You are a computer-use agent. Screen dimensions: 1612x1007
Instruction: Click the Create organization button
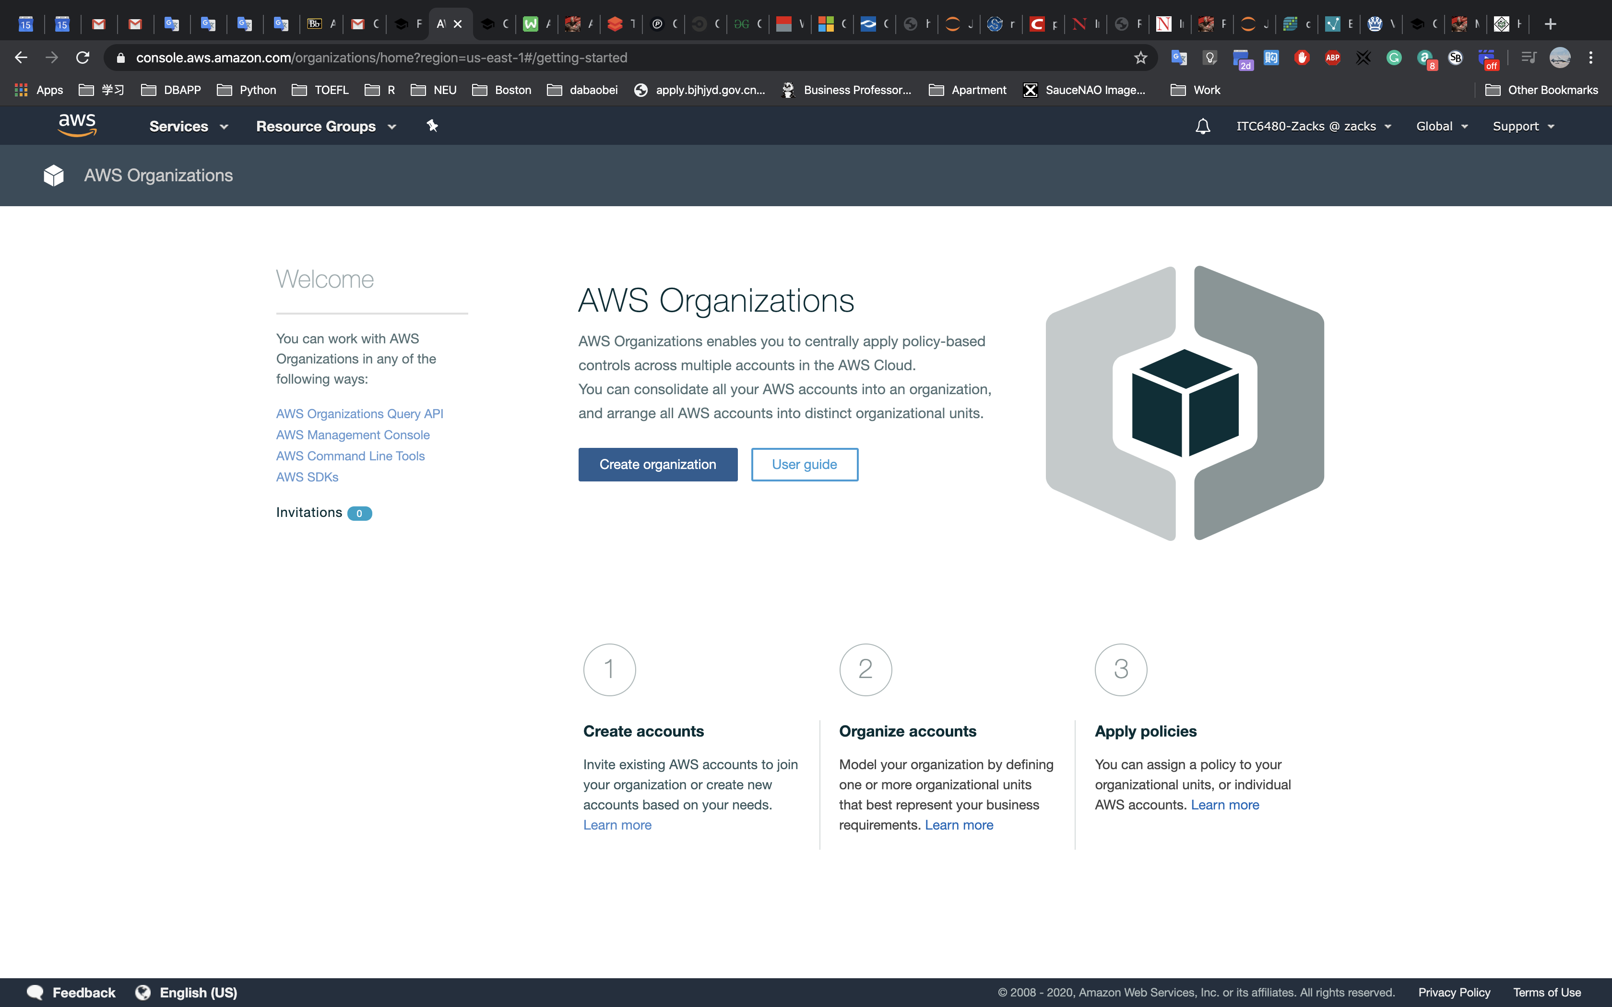[x=657, y=464]
